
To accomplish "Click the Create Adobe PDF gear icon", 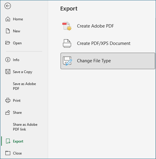I will point(67,26).
